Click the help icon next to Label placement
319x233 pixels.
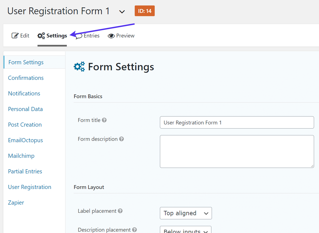click(x=120, y=211)
